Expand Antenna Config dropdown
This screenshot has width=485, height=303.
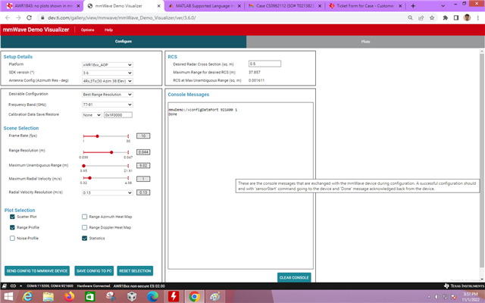[x=108, y=81]
